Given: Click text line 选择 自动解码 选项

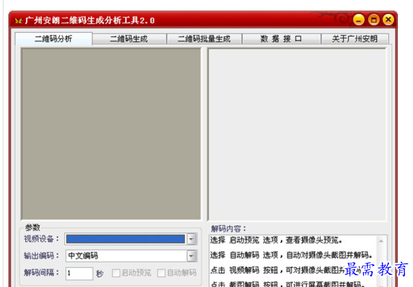Looking at the screenshot, I should (291, 255).
